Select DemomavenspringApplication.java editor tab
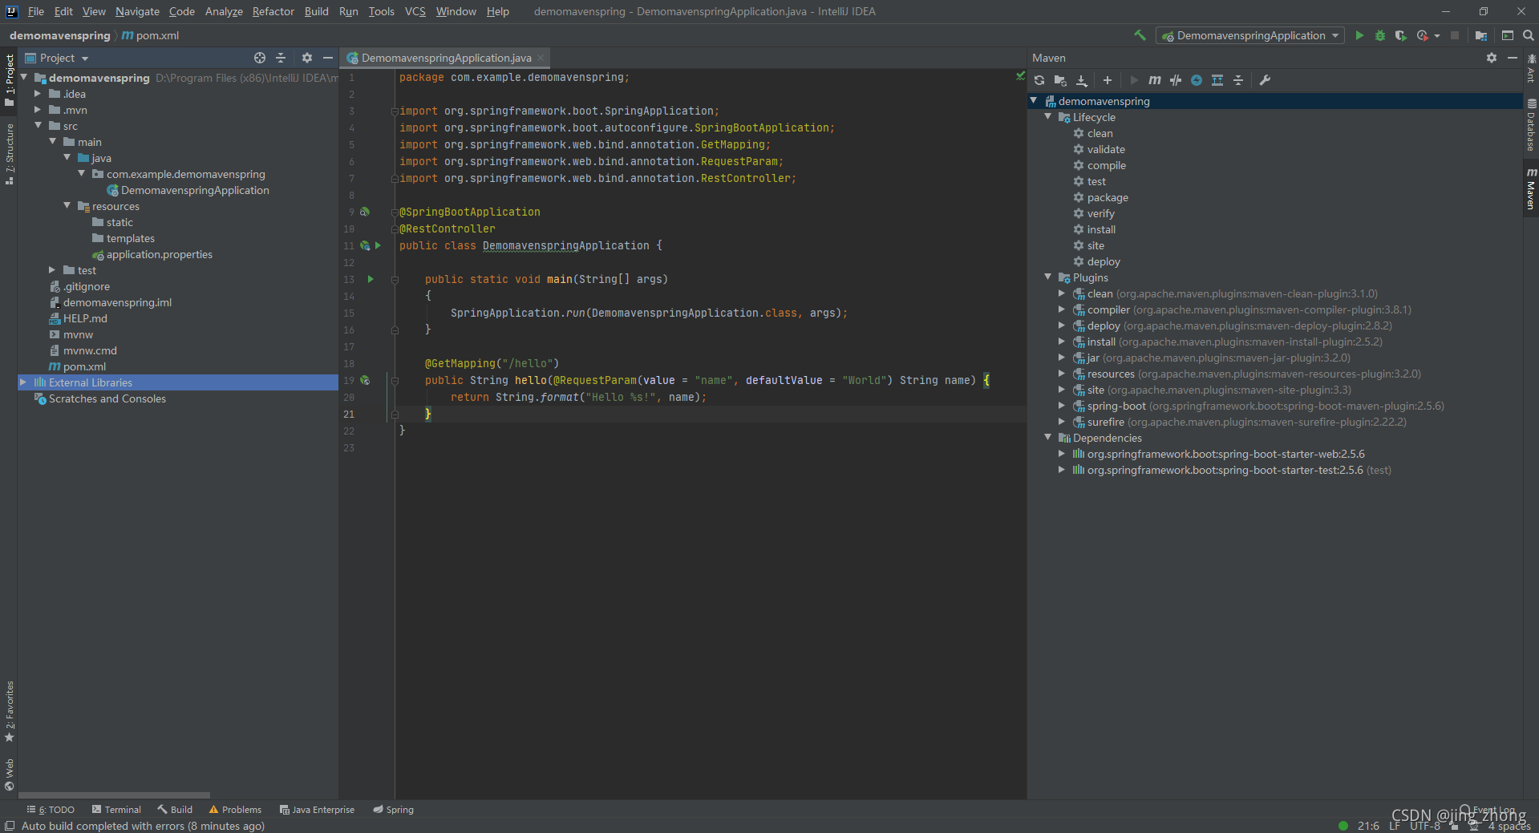The width and height of the screenshot is (1539, 833). (x=446, y=58)
